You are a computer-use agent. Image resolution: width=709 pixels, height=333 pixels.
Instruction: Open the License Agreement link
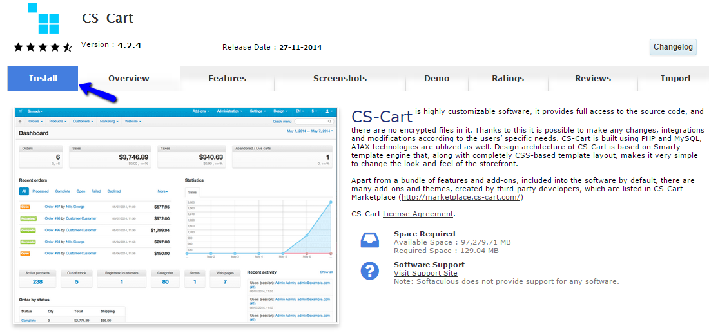pos(418,214)
